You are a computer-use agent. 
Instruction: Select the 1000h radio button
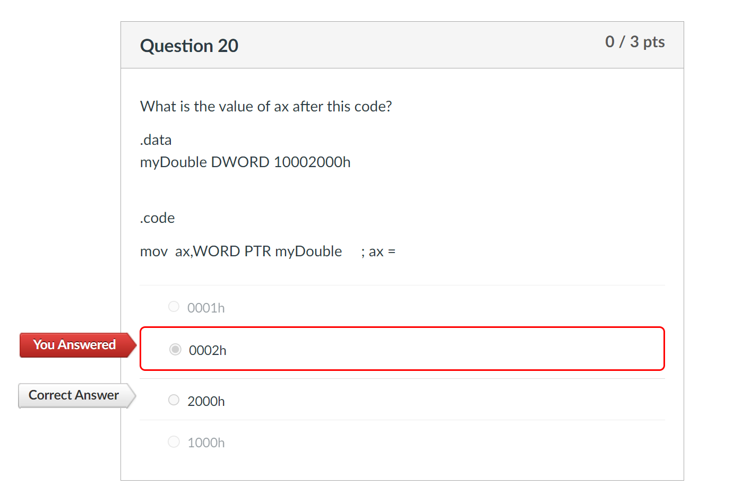[x=174, y=441]
